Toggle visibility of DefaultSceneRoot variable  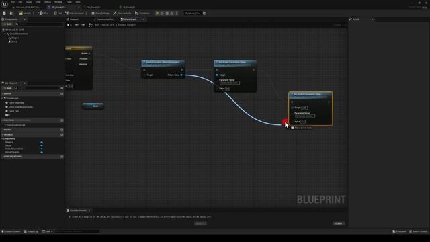click(x=42, y=149)
